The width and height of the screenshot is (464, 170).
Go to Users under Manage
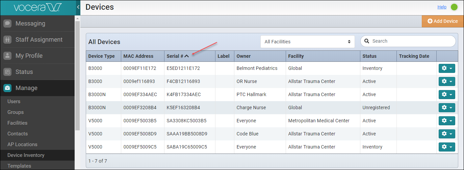click(x=14, y=101)
